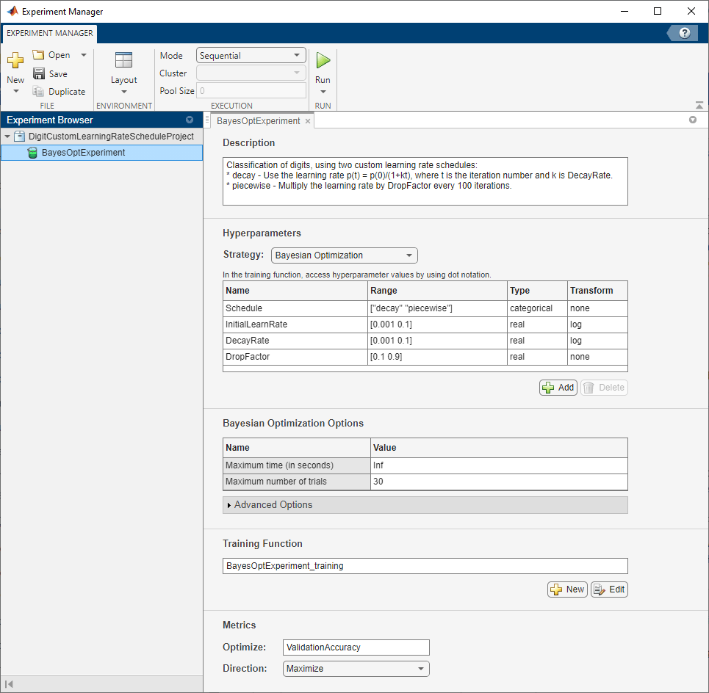This screenshot has width=709, height=693.
Task: Open the execution Mode dropdown
Action: click(x=251, y=56)
